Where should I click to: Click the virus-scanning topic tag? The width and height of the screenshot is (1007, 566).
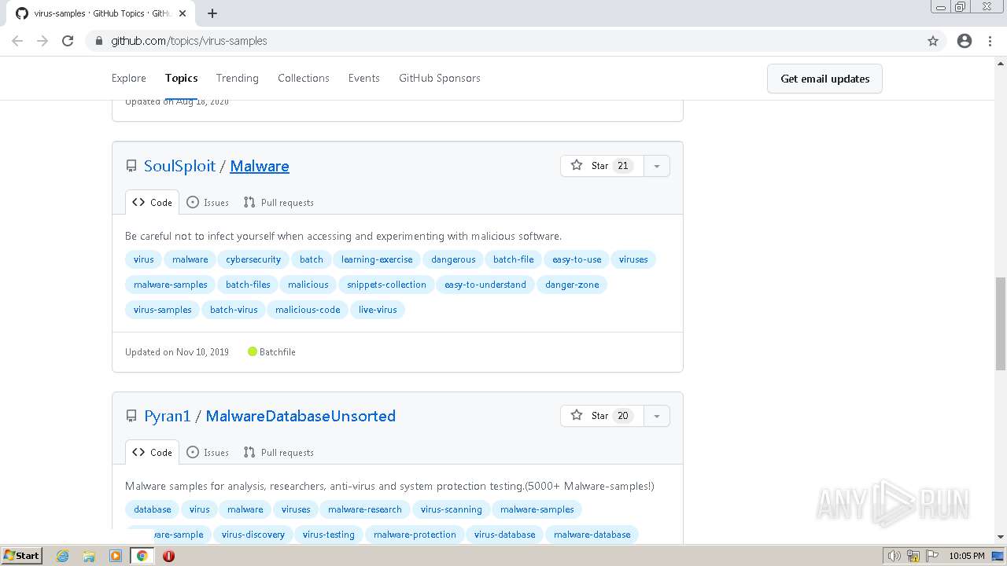452,509
